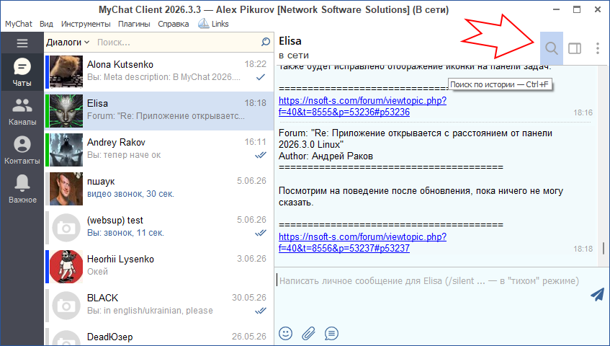Open the пшаук dialog
The image size is (610, 346).
(159, 189)
